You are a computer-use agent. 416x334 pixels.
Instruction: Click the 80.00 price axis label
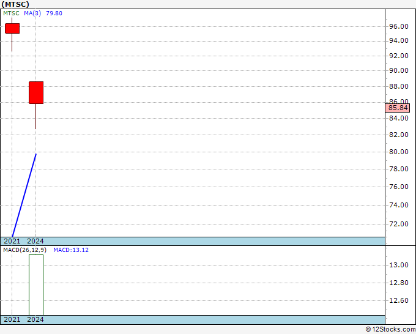(398, 152)
